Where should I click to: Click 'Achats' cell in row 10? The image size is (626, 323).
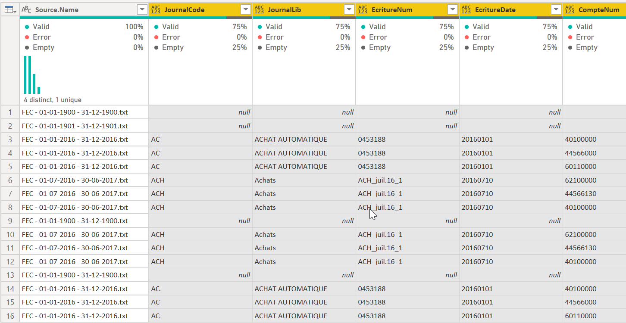coord(304,235)
